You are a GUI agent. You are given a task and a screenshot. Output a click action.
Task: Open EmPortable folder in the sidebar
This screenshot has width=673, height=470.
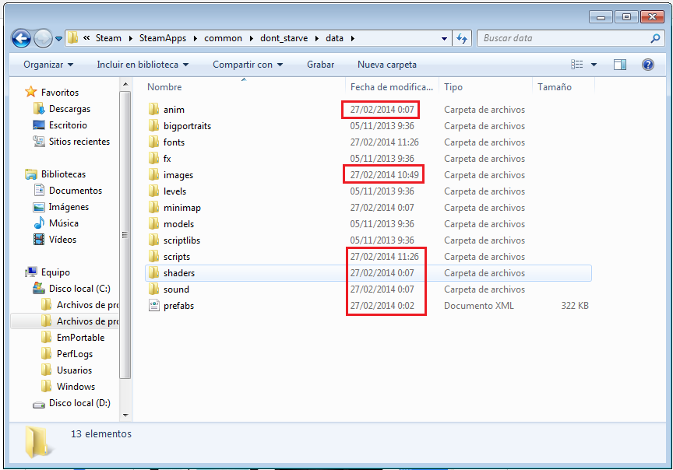click(80, 338)
